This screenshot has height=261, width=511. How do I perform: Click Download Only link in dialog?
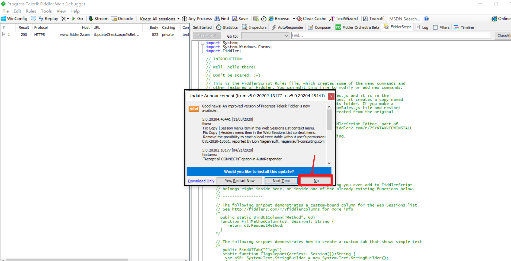[201, 181]
